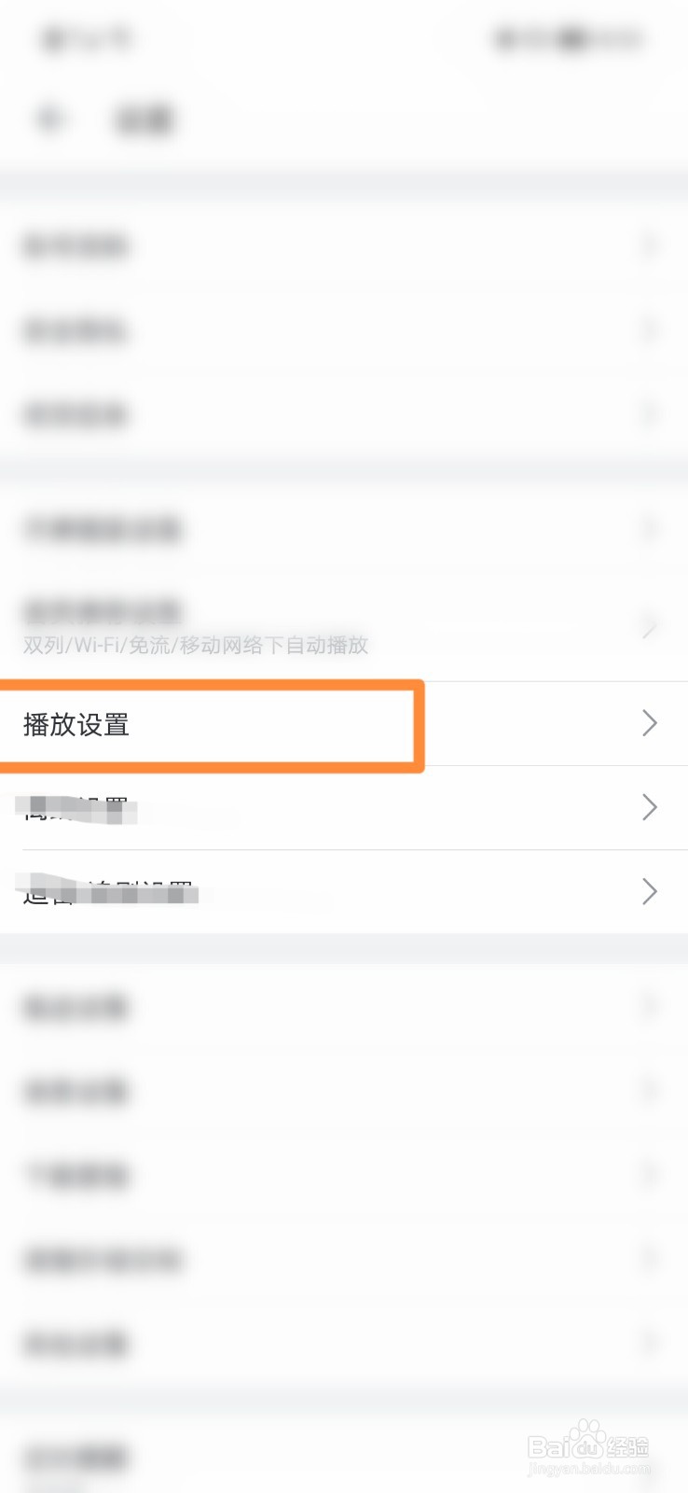Open the first blurred row in the group after 播放设置 group
This screenshot has height=1493, width=688.
pos(344,1006)
